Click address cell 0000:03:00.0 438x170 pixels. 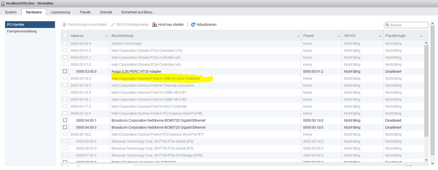[86, 72]
